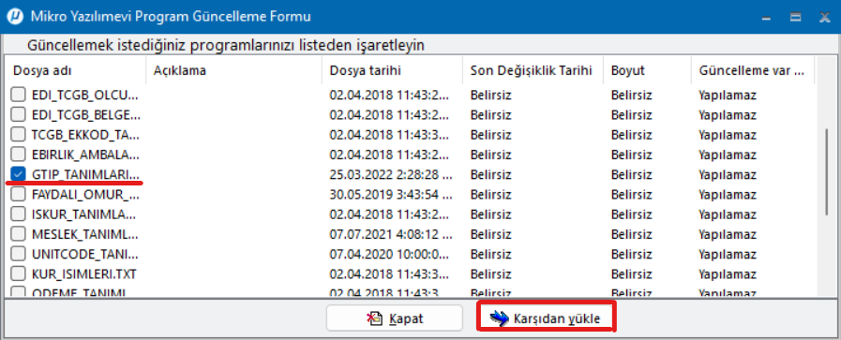Viewport: 841px width, 340px height.
Task: Click the MESLEK_TANIML file name
Action: 85,234
